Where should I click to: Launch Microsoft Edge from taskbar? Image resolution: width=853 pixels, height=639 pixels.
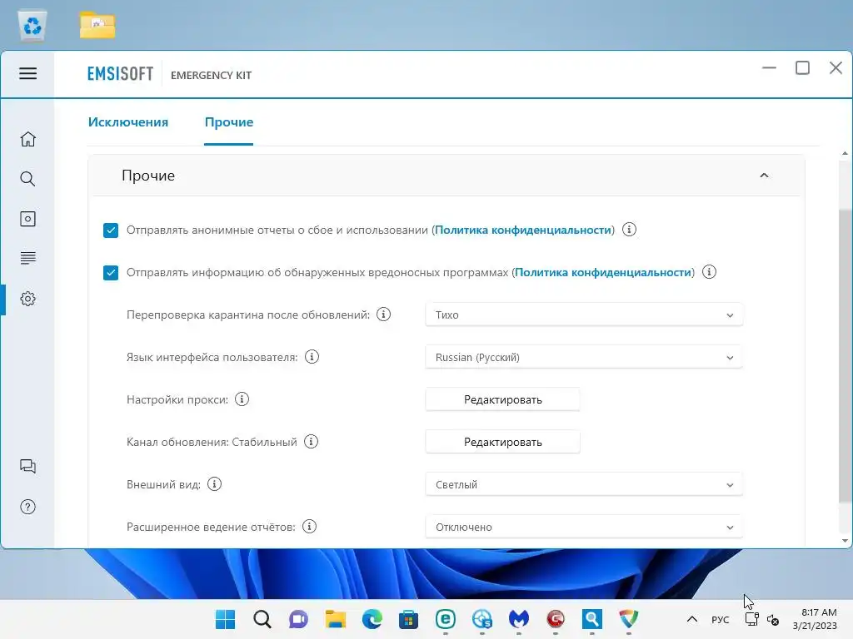point(372,619)
